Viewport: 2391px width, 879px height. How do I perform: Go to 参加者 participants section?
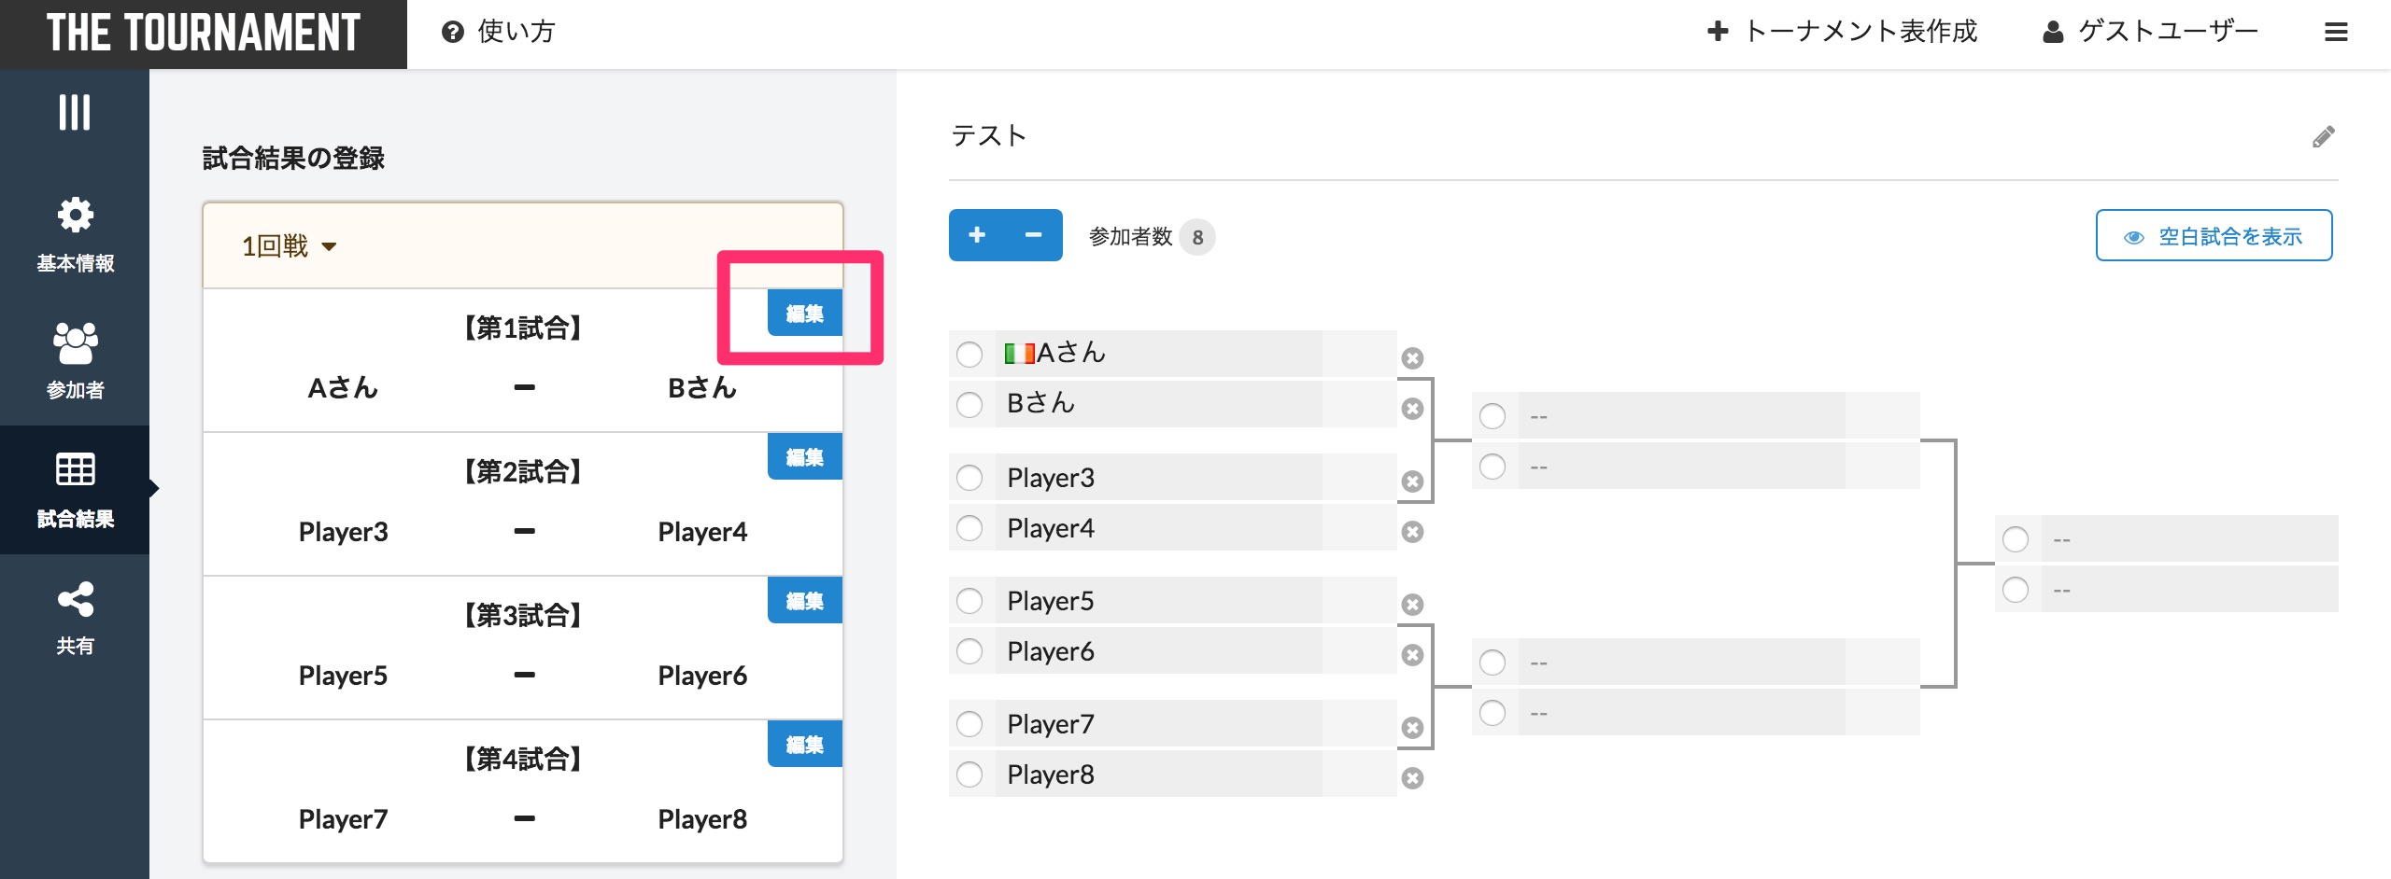(x=75, y=360)
